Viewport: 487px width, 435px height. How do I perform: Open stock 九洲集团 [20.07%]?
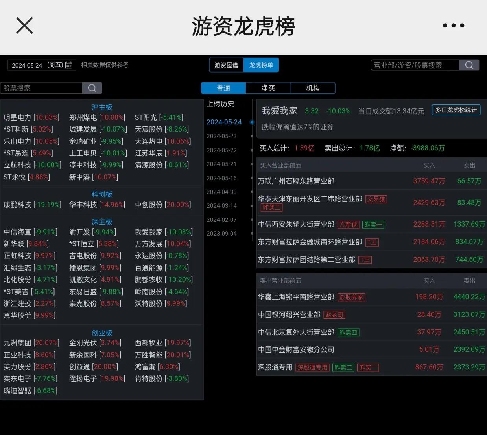pos(31,343)
